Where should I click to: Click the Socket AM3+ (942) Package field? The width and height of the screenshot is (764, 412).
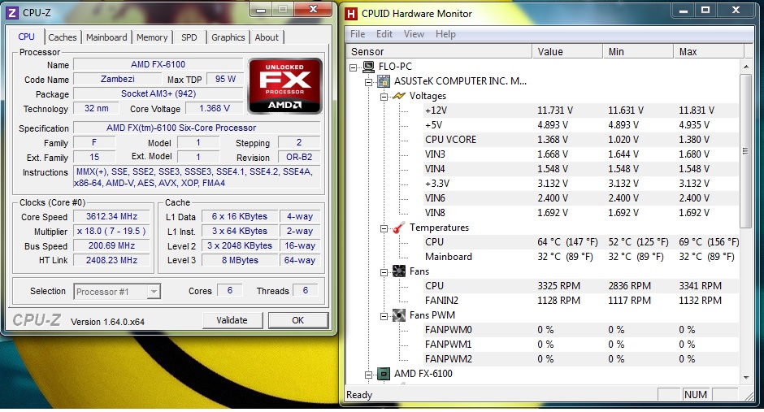(158, 93)
